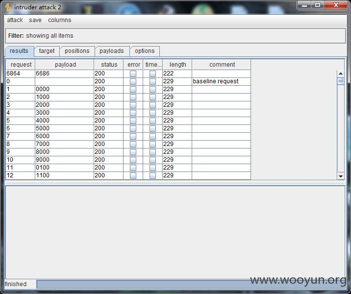351x294 pixels.
Task: Select the row with payload 3000
Action: [x=128, y=113]
